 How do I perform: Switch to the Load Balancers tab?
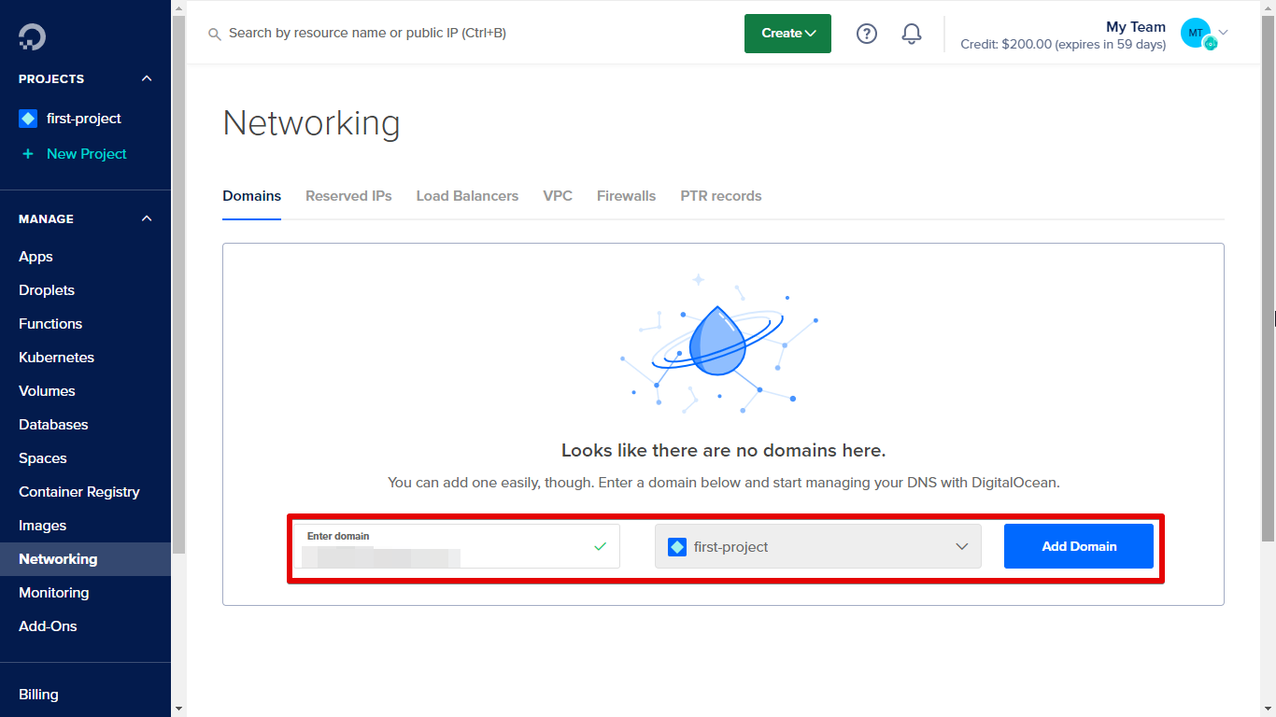coord(467,196)
